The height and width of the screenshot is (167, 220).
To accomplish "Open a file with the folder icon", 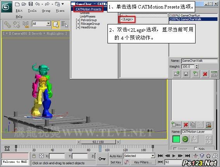I will 24,4.
